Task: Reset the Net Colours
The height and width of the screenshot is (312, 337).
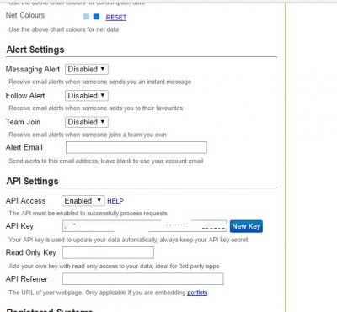Action: [116, 18]
